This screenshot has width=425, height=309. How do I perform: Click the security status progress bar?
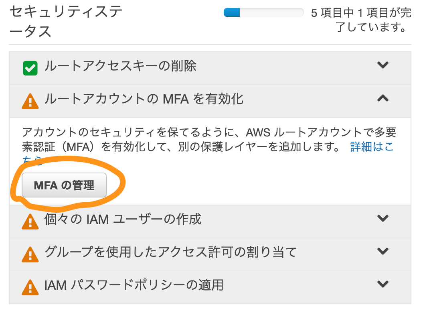(263, 12)
